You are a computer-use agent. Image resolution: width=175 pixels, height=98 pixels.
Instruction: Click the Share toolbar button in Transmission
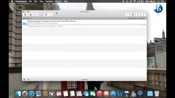pyautogui.click(x=127, y=14)
